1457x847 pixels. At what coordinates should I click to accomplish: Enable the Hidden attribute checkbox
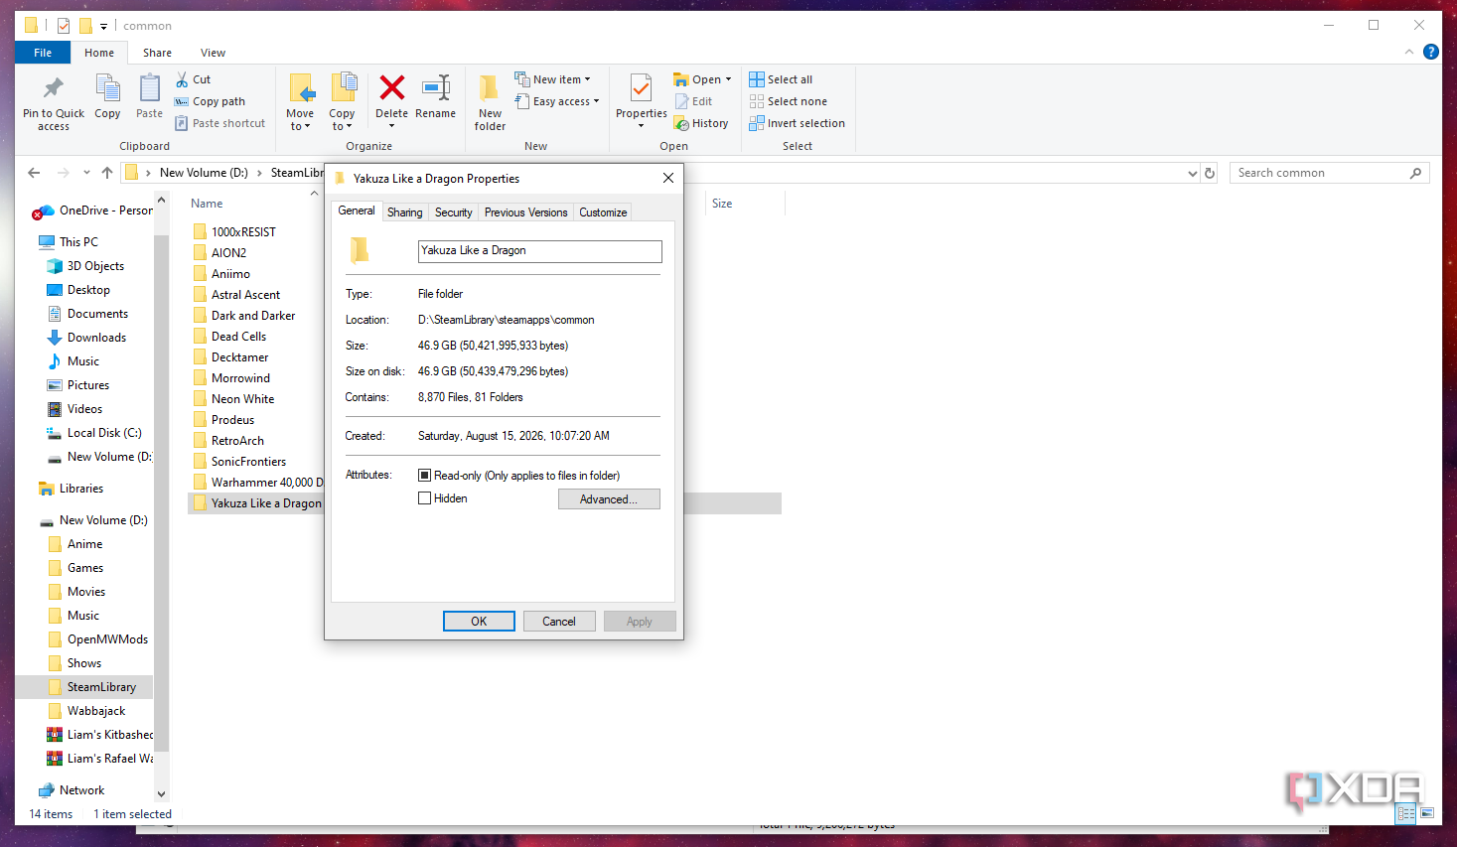tap(425, 498)
